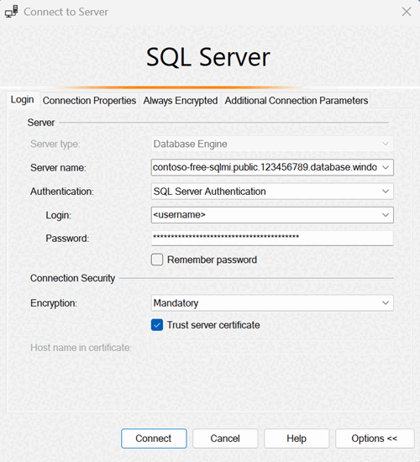The image size is (420, 462).
Task: Open Additional Connection Parameters tab
Action: (297, 101)
